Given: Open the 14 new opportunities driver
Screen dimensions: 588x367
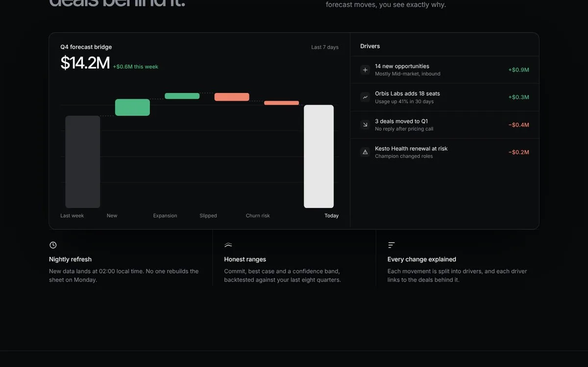Looking at the screenshot, I should pyautogui.click(x=444, y=70).
